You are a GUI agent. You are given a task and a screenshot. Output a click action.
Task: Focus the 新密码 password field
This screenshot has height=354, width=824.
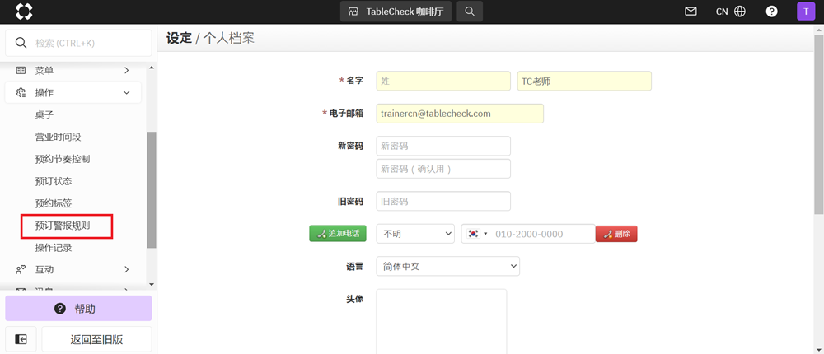pyautogui.click(x=443, y=146)
